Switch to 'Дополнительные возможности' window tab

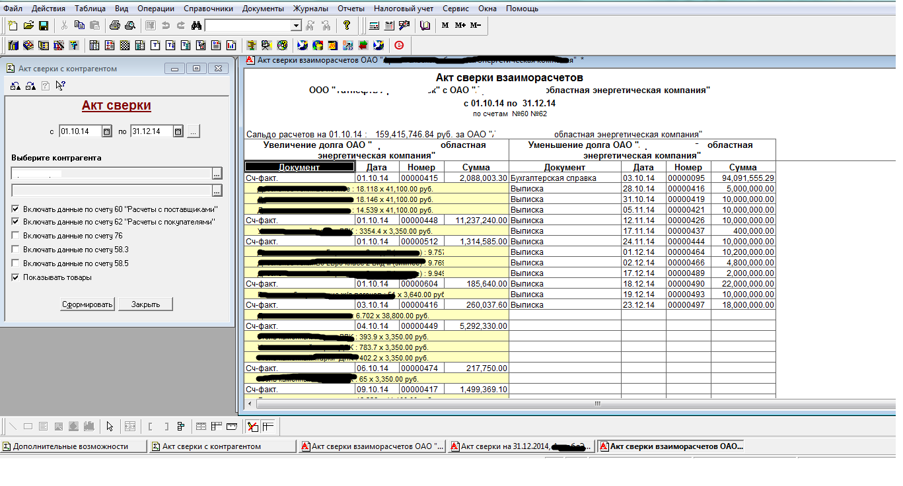[x=73, y=446]
